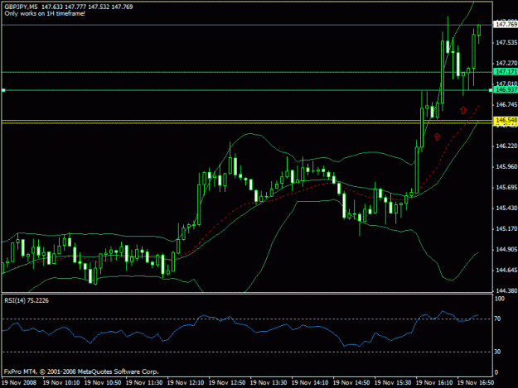
Task: Click the 147.270 price scale value
Action: click(x=506, y=63)
